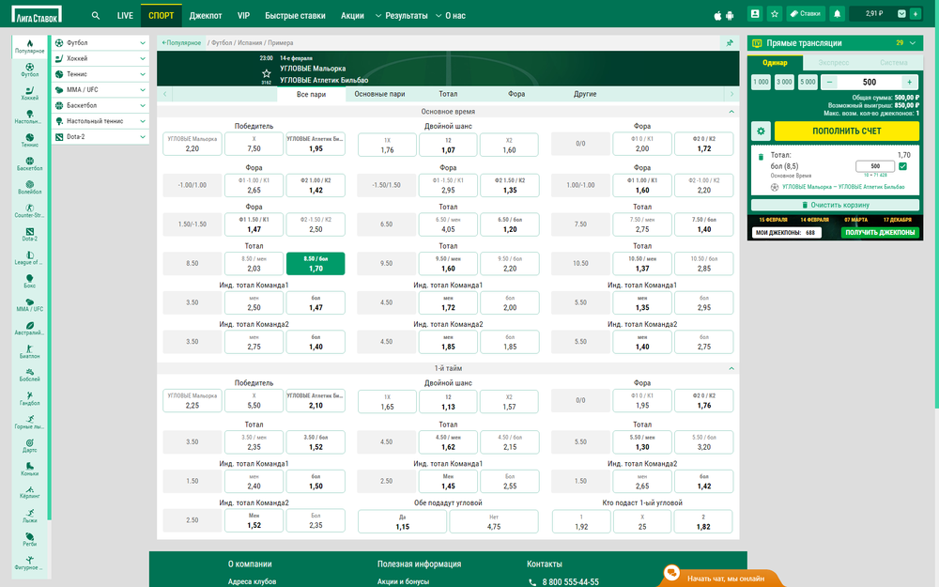Image resolution: width=939 pixels, height=587 pixels.
Task: Open the user profile icon
Action: click(x=755, y=14)
